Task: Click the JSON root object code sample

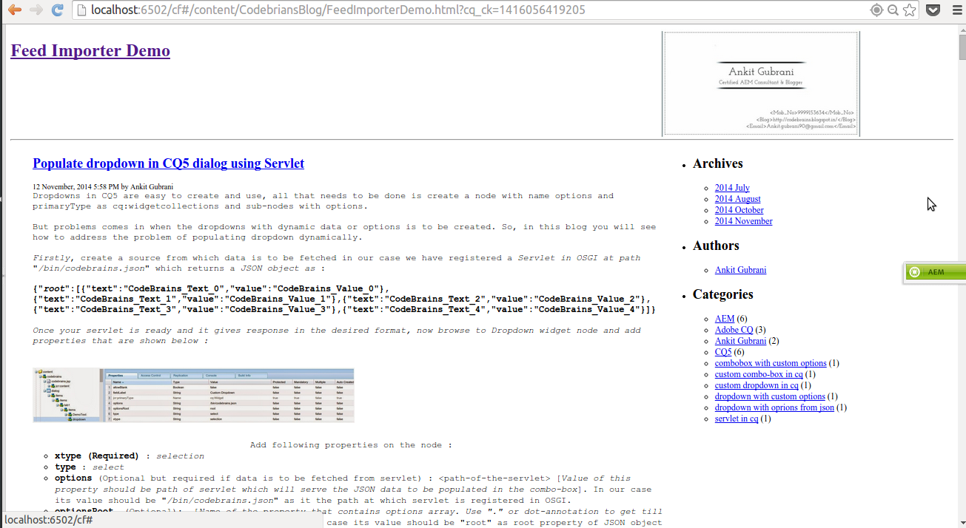Action: pos(344,299)
